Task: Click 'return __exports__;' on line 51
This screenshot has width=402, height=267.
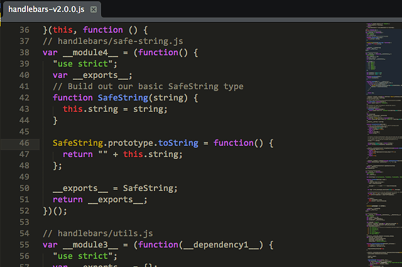Action: [x=100, y=200]
